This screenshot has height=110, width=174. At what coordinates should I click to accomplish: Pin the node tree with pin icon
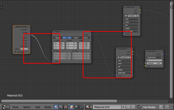coord(161,107)
